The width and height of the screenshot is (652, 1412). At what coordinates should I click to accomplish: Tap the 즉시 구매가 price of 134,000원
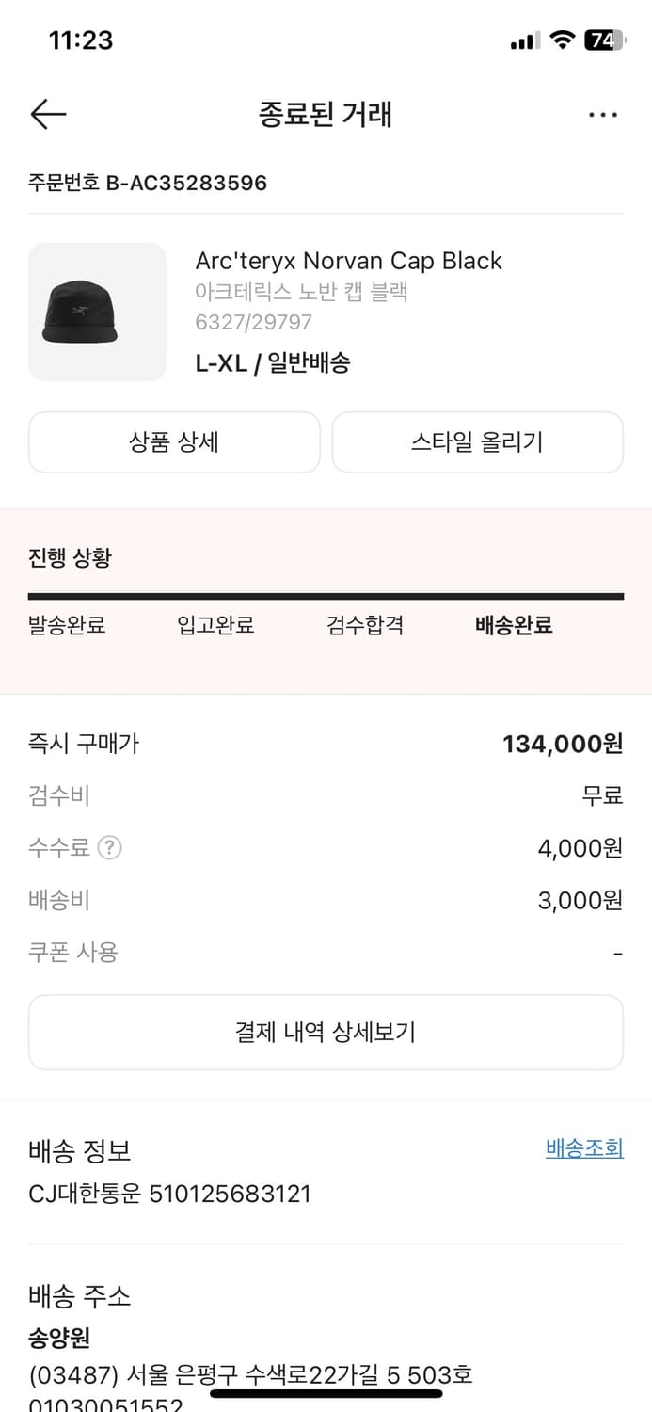point(566,744)
